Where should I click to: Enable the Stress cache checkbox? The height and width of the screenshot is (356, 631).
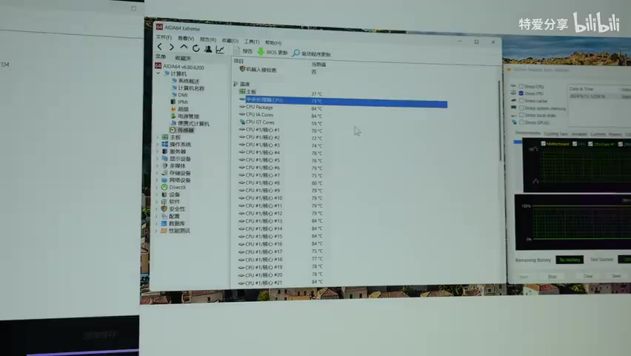click(x=521, y=100)
